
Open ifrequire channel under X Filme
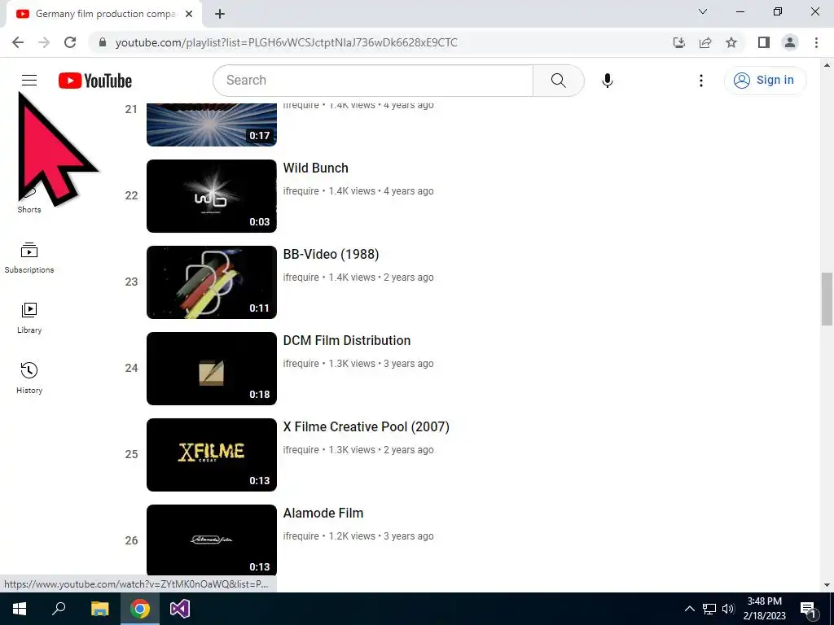pyautogui.click(x=301, y=449)
